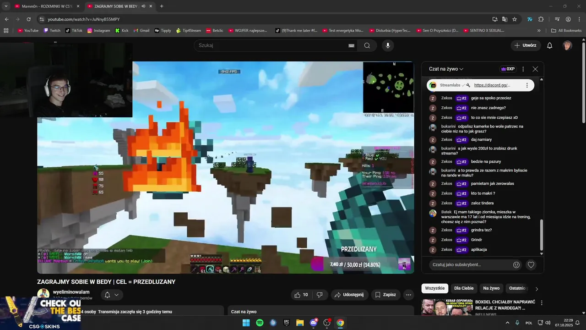Open the TikTok bookmark
This screenshot has width=586, height=330.
[x=74, y=31]
